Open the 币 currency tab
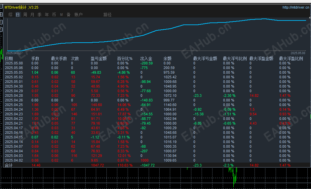This screenshot has height=189, width=311. 54,15
